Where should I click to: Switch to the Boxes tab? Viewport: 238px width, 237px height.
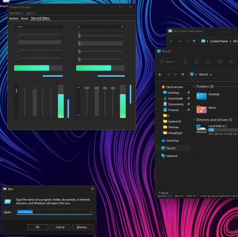(x=25, y=19)
